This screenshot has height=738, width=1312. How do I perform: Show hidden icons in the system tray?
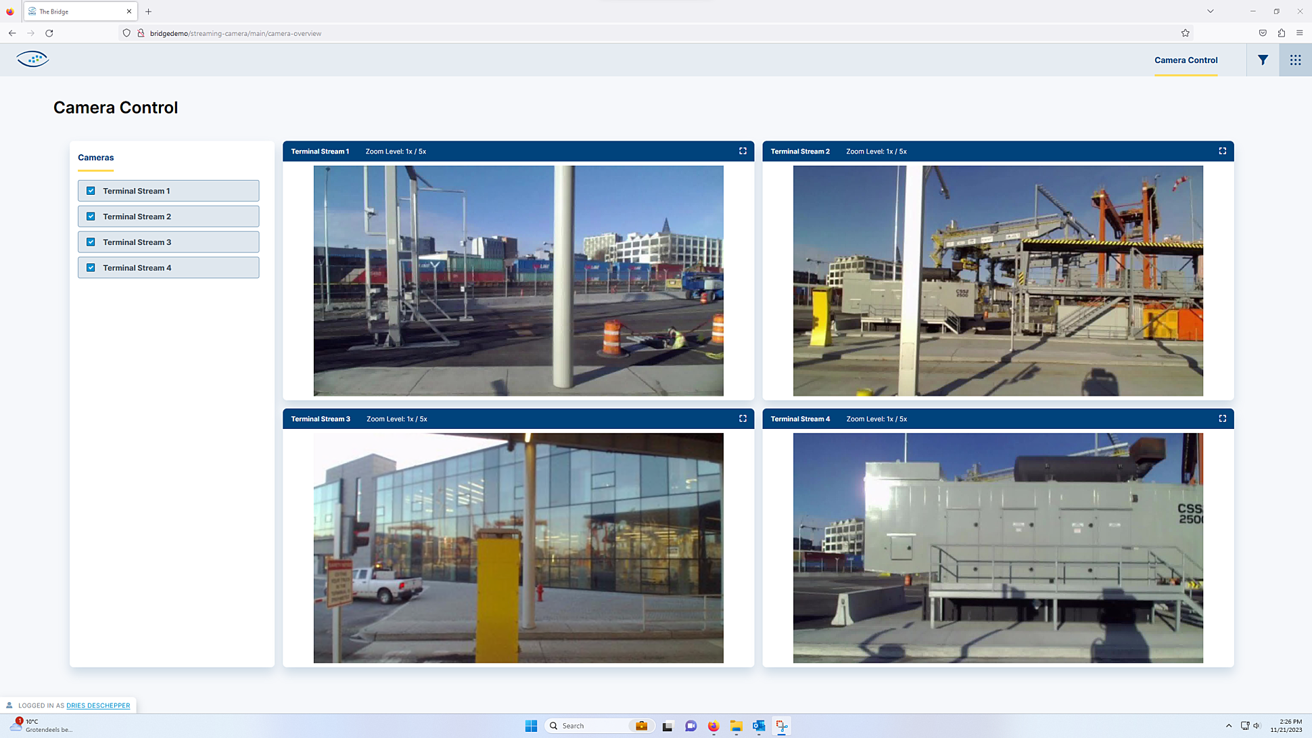(1229, 725)
